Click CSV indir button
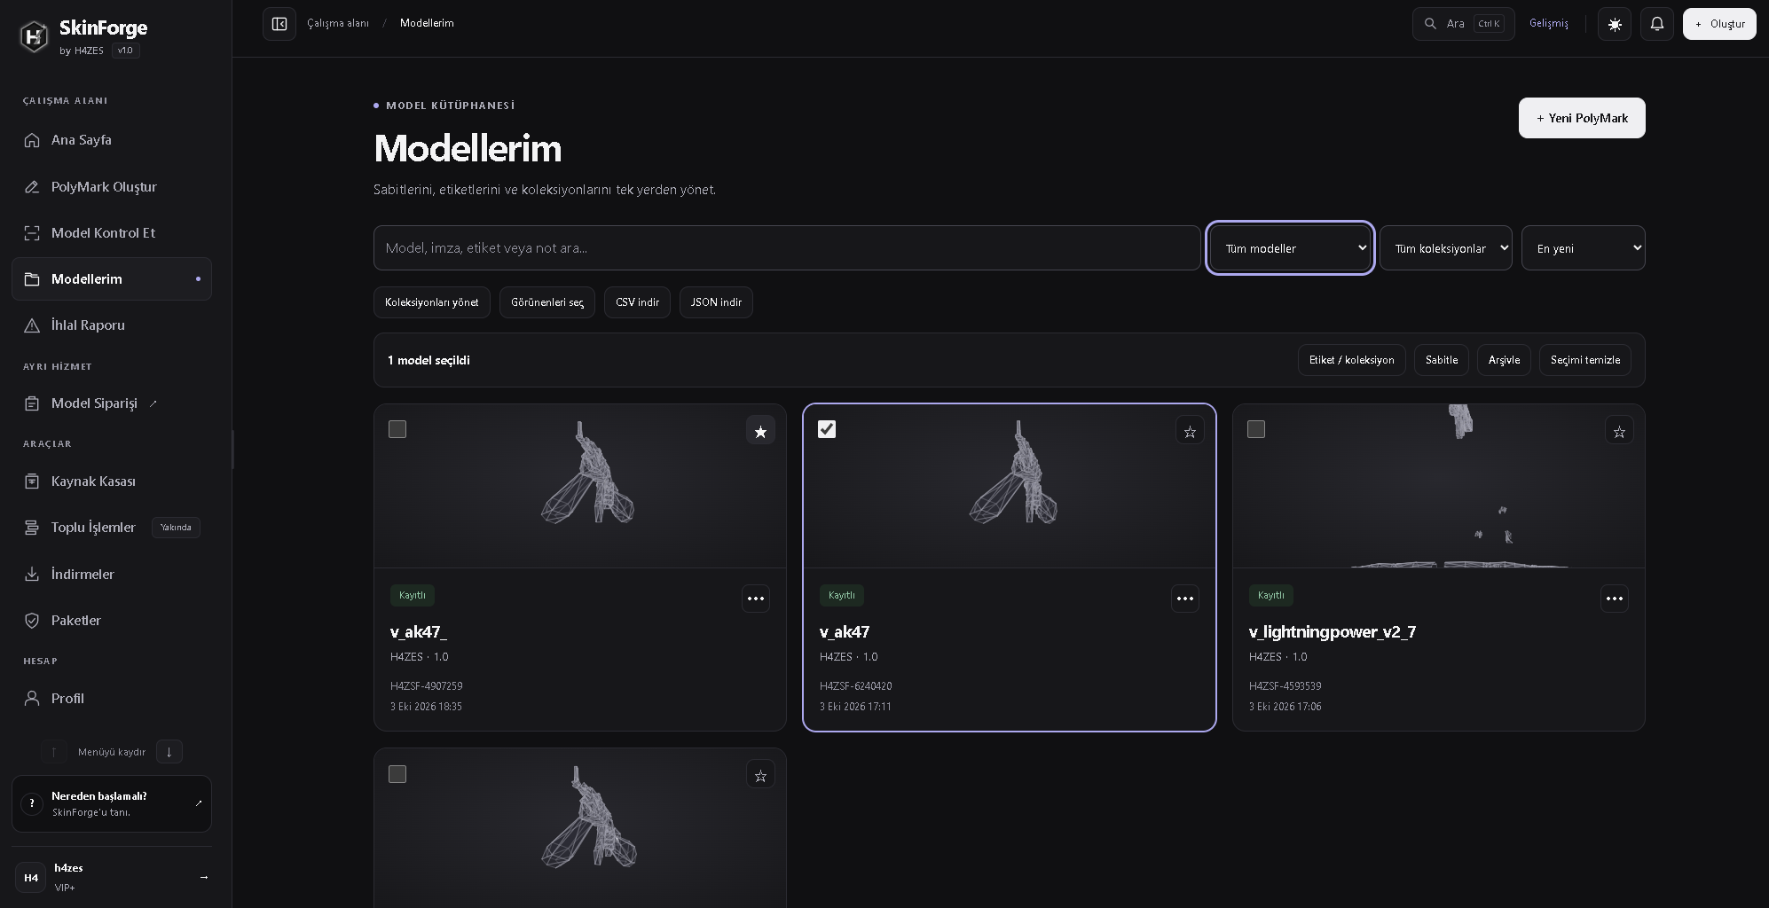Image resolution: width=1769 pixels, height=908 pixels. click(x=637, y=302)
